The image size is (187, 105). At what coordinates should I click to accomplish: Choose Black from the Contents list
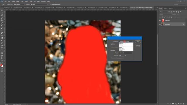click(121, 48)
